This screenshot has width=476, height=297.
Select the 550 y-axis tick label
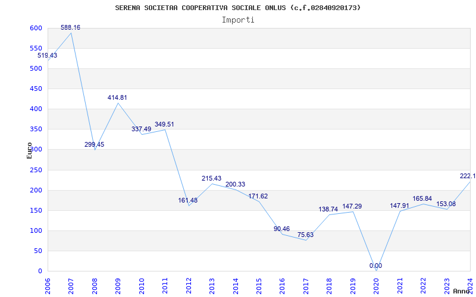[36, 48]
